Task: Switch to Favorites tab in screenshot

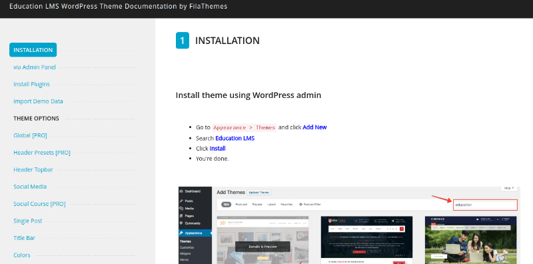Action: pos(286,205)
